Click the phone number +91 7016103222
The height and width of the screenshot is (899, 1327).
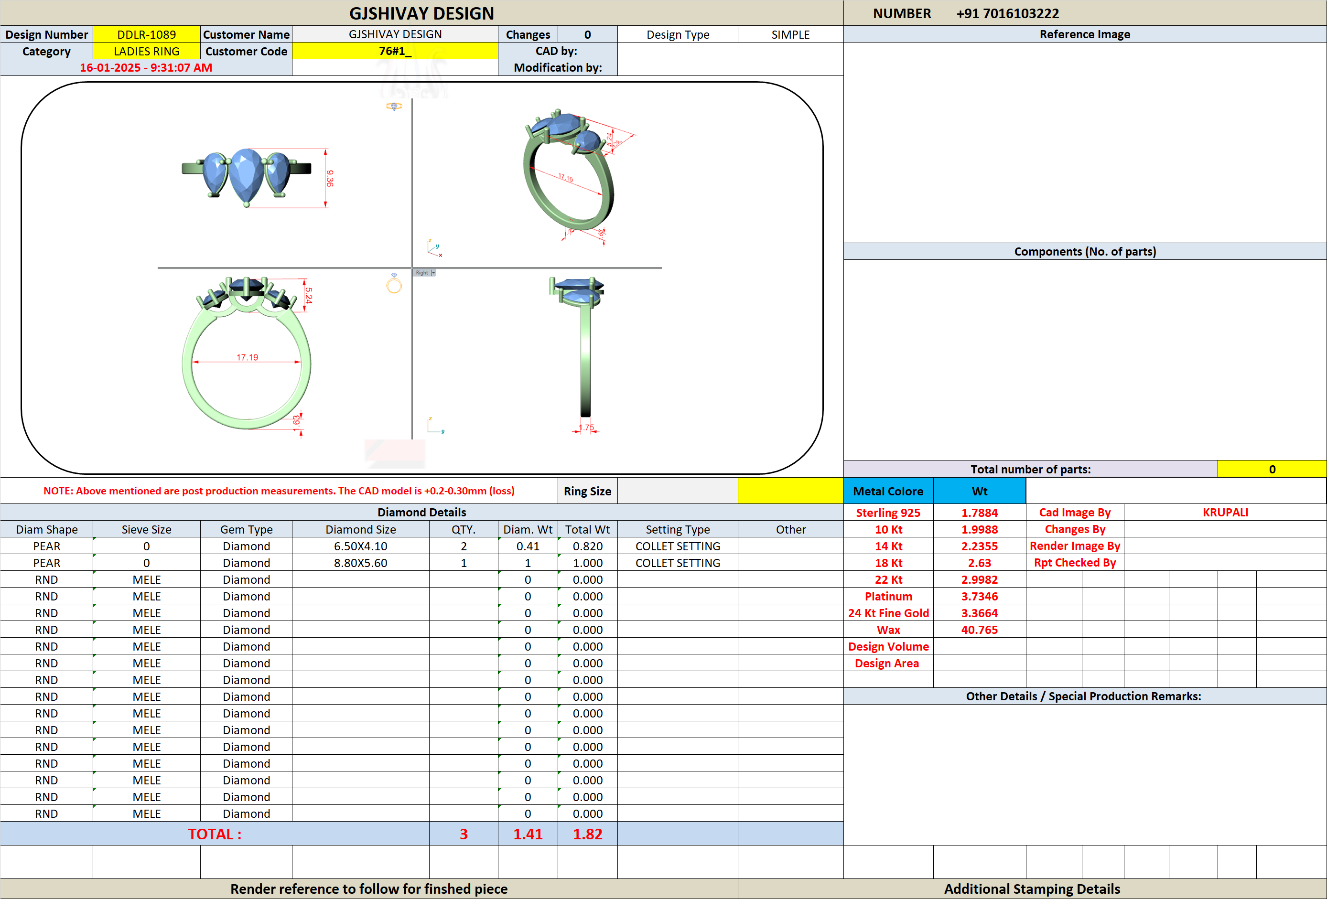tap(1007, 13)
